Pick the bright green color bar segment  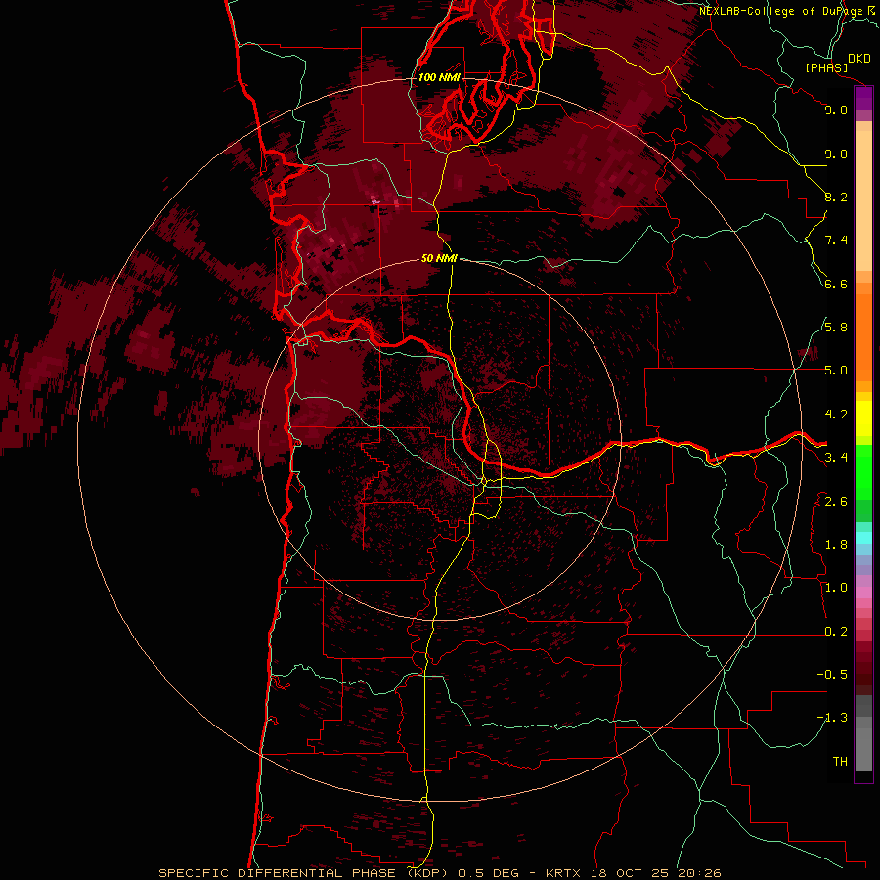coord(863,470)
